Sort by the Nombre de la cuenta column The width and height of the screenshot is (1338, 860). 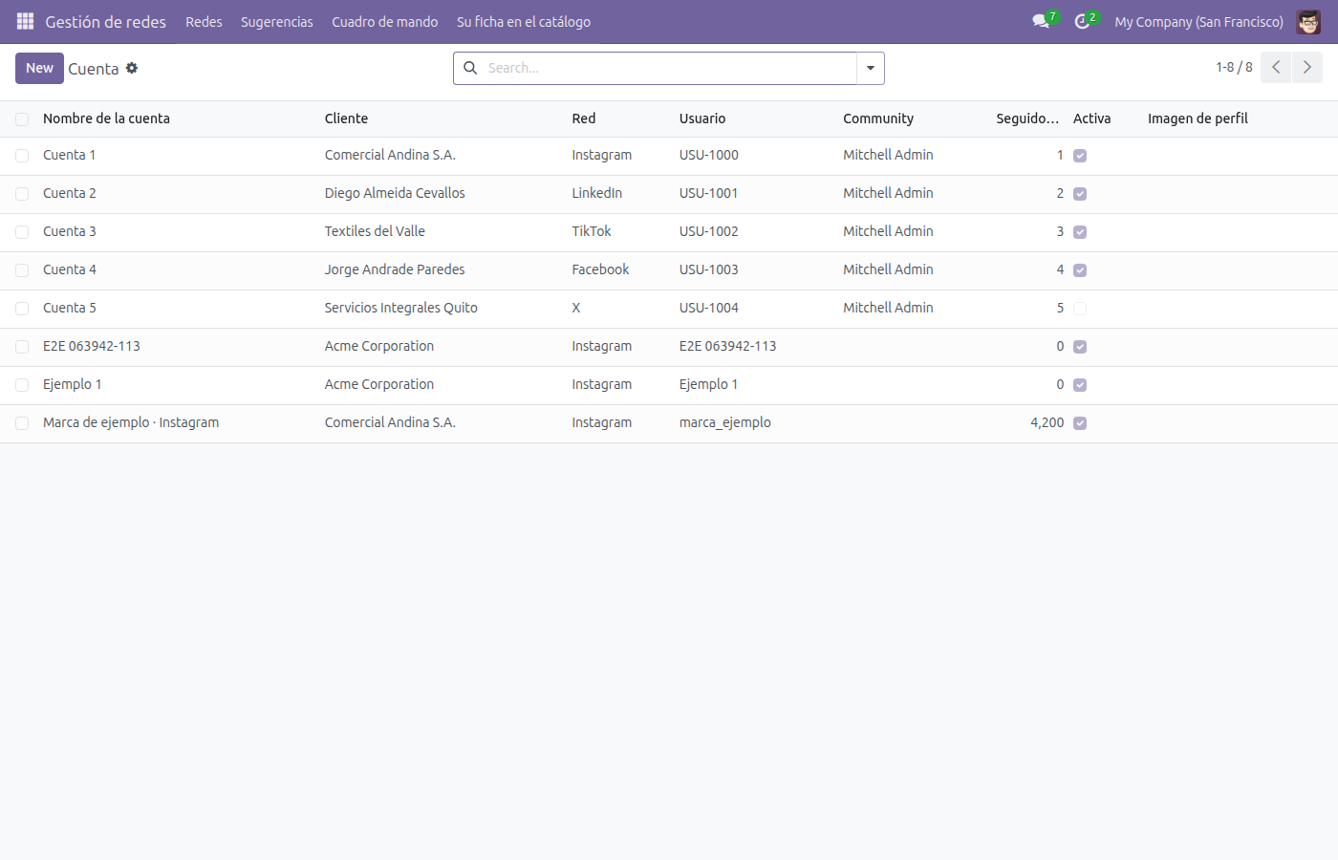coord(106,118)
